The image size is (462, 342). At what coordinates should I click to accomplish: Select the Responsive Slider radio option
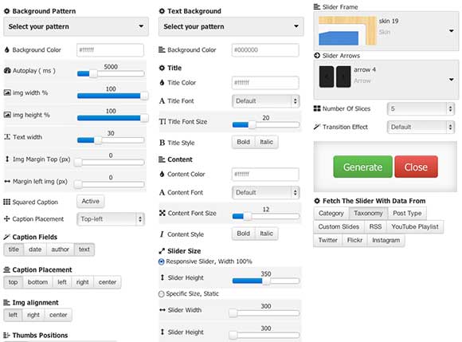(162, 261)
